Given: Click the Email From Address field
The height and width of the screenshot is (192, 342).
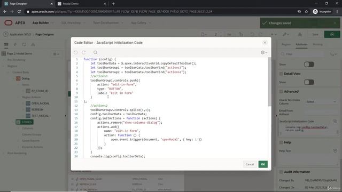Looking at the screenshot, I should tap(321, 112).
